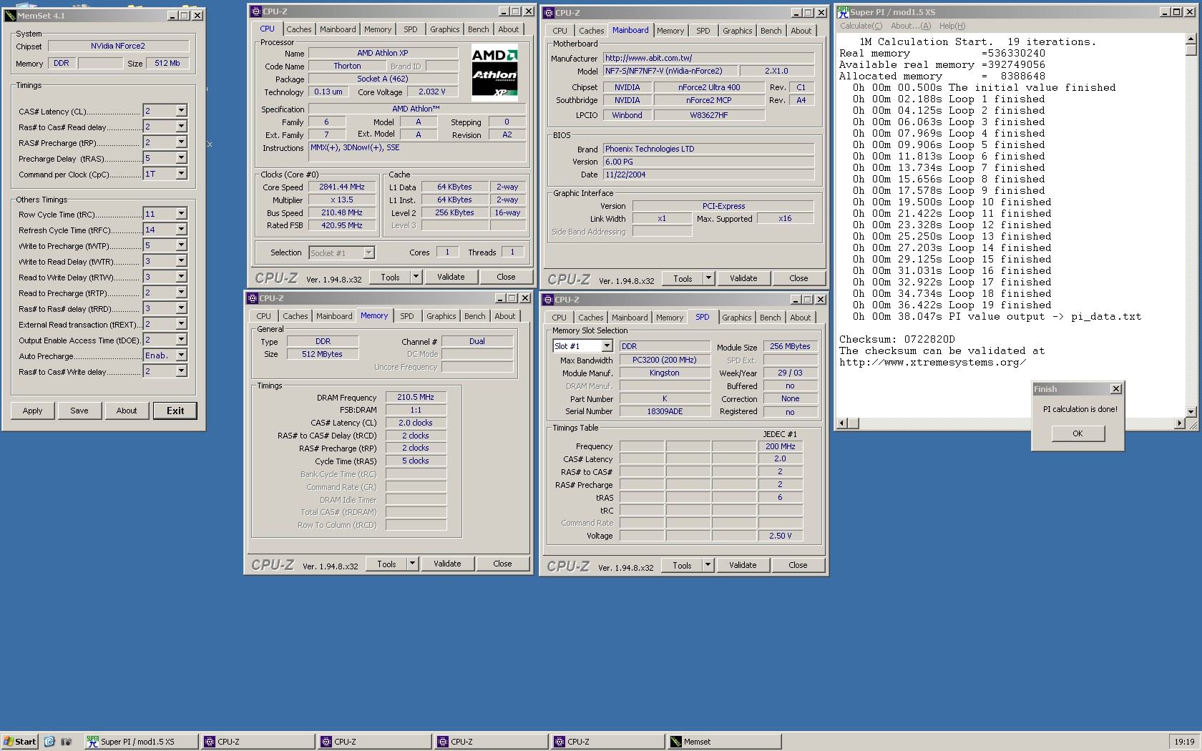Click the Apply button in MemSet

click(x=32, y=411)
